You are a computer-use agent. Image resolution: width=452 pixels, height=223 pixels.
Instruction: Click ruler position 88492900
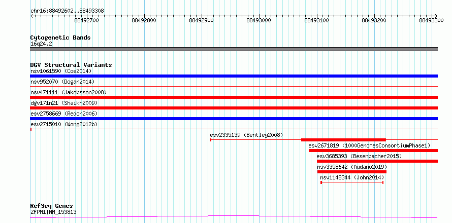202,20
